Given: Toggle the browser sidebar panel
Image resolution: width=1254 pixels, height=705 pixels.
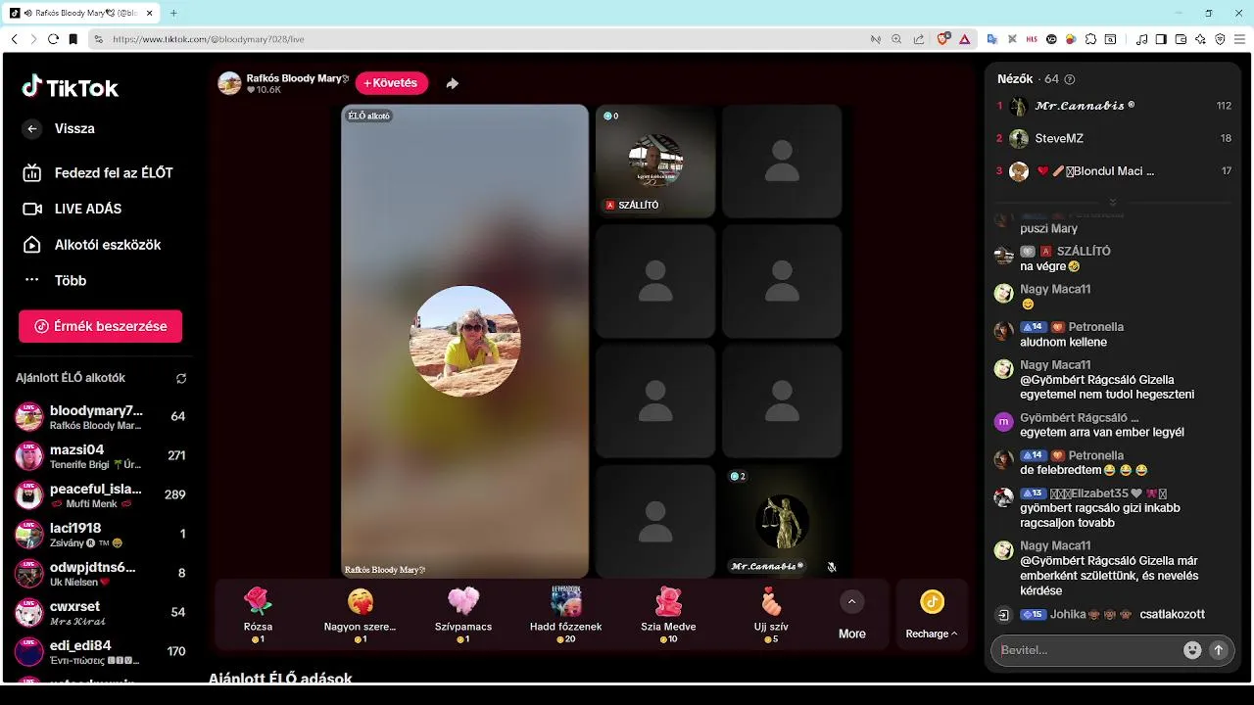Looking at the screenshot, I should (x=1161, y=39).
